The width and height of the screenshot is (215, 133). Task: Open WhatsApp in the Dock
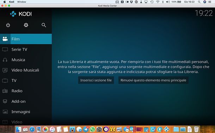point(93,129)
